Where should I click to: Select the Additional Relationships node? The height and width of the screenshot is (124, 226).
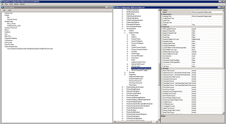tap(136, 77)
